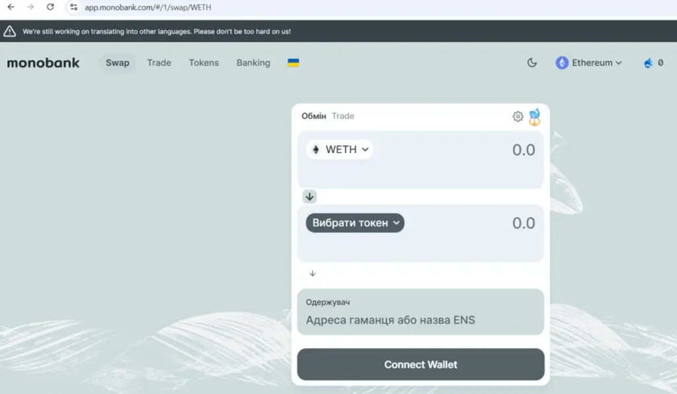Go back using browser back arrow
677x394 pixels.
coord(11,7)
